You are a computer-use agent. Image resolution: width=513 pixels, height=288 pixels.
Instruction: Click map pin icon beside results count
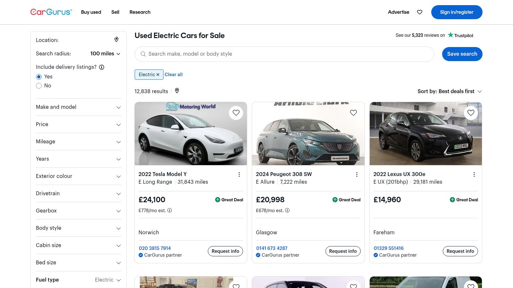pyautogui.click(x=177, y=91)
